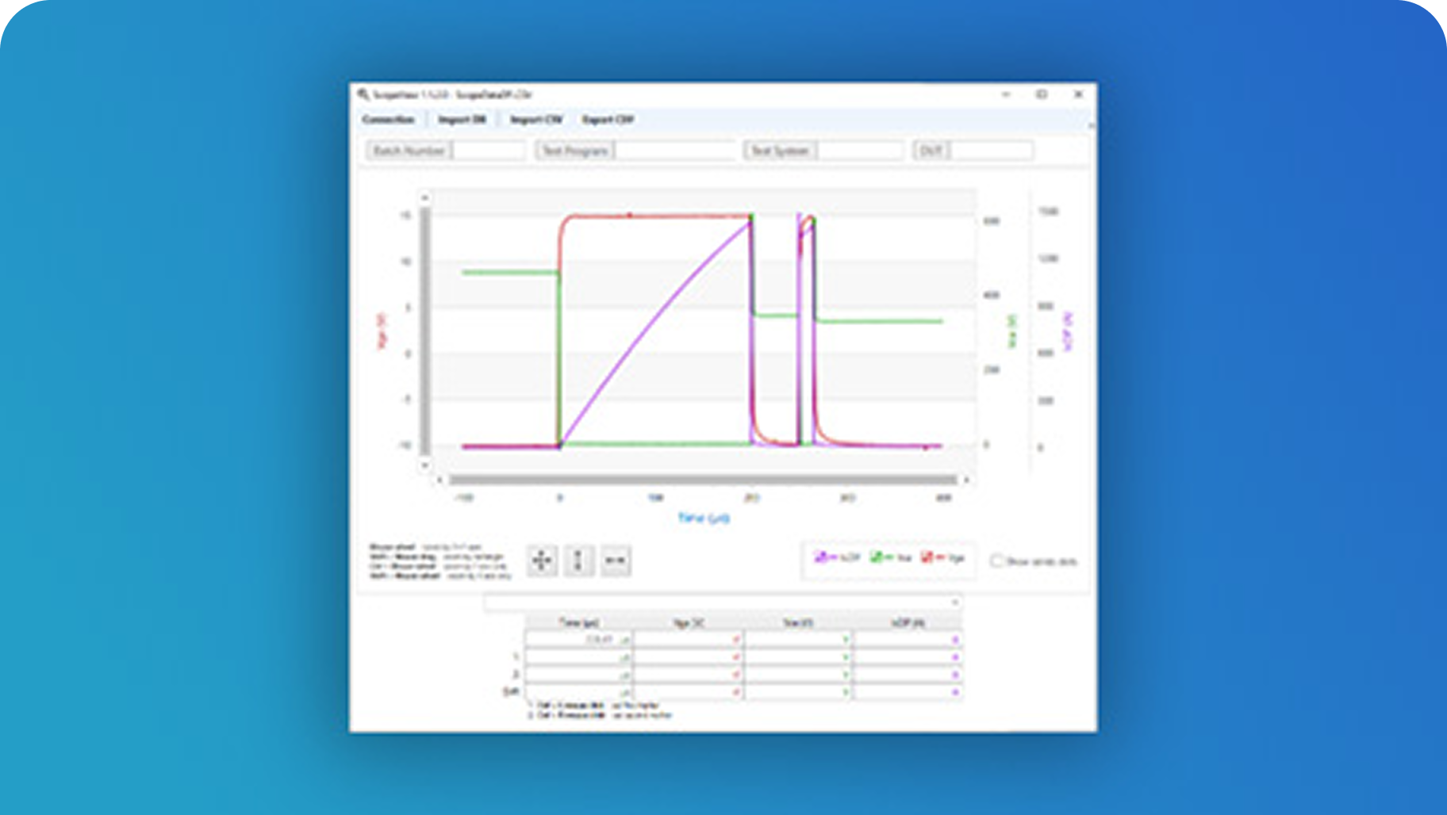Click the Batch Number input field
1447x815 pixels.
488,150
